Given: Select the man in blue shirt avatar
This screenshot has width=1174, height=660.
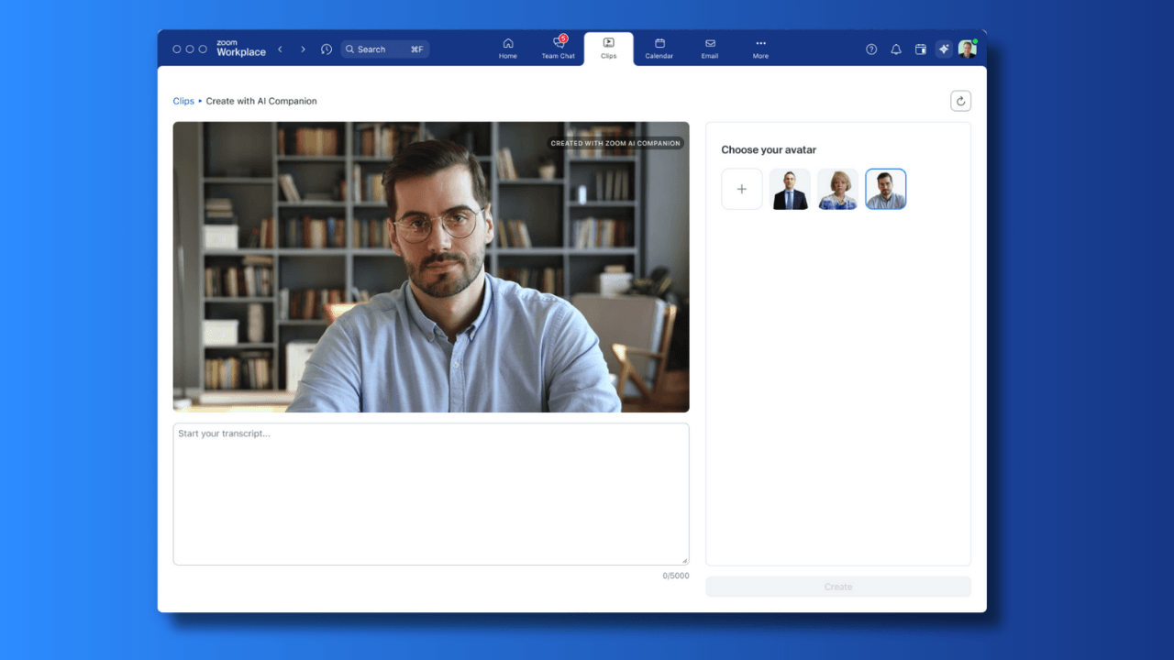Looking at the screenshot, I should coord(885,188).
